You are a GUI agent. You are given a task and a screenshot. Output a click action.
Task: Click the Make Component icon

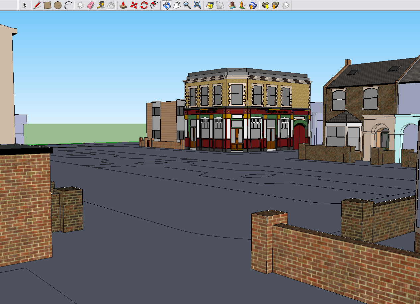80,5
